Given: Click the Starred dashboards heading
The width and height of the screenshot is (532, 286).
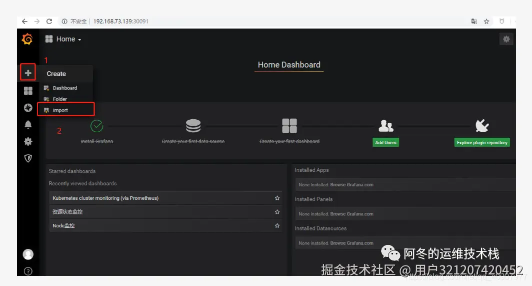Looking at the screenshot, I should [x=72, y=171].
